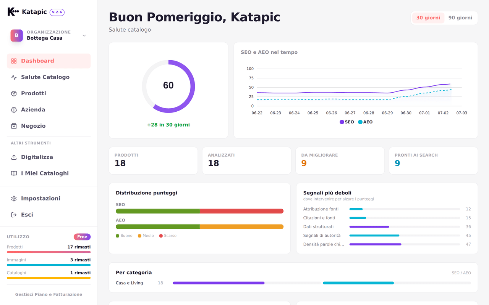Click the Dati strutturati progress bar

point(405,227)
